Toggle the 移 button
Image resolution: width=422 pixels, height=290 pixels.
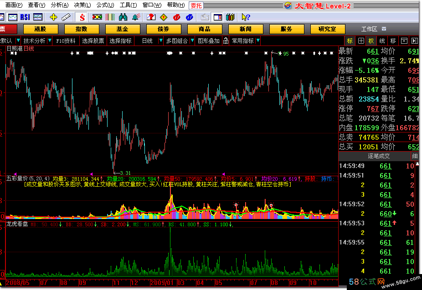(393, 41)
